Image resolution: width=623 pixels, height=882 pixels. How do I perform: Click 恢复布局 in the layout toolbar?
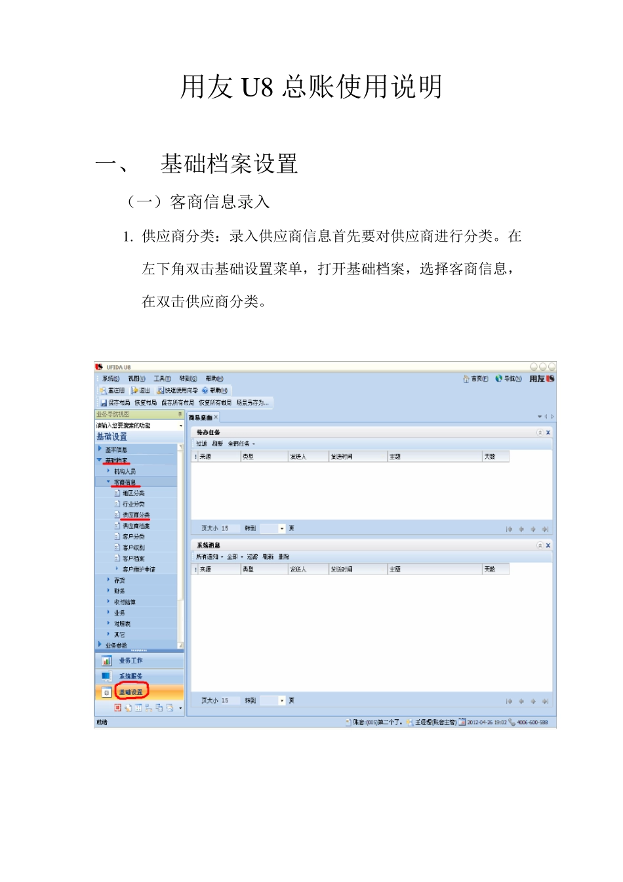[146, 402]
